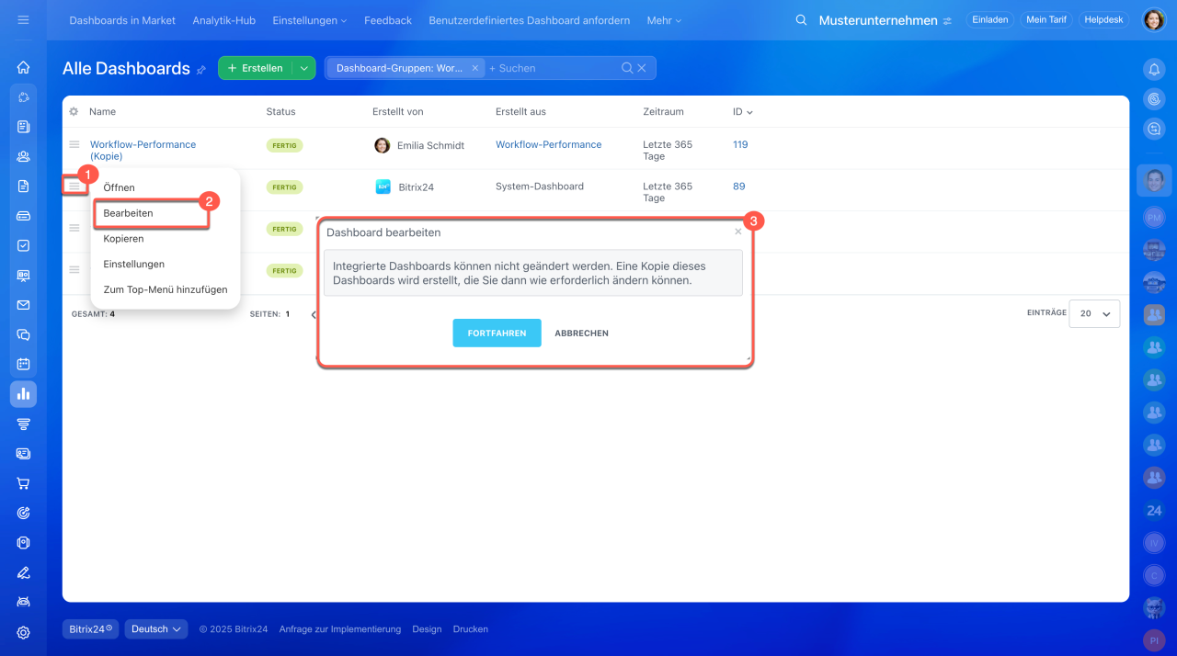
Task: Open the Analytik-Hub tab
Action: (x=224, y=20)
